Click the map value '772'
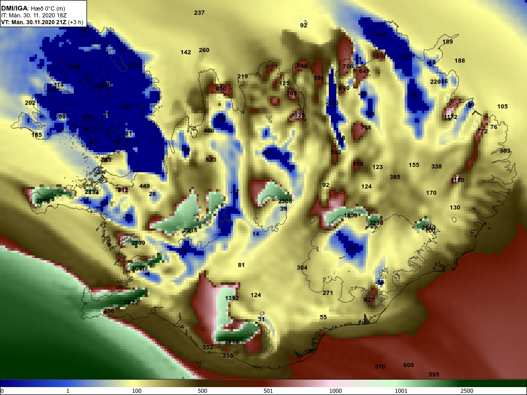The width and height of the screenshot is (527, 395). tap(482, 131)
